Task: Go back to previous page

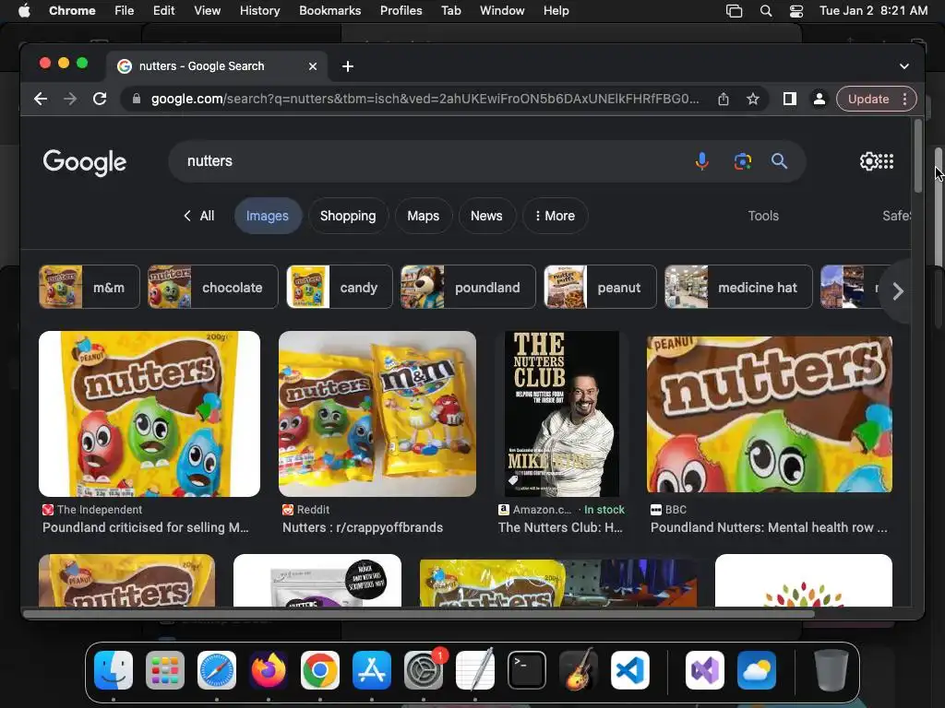Action: 41,99
